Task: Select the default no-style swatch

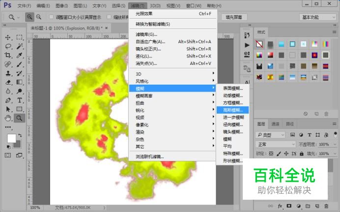Action: pyautogui.click(x=259, y=44)
